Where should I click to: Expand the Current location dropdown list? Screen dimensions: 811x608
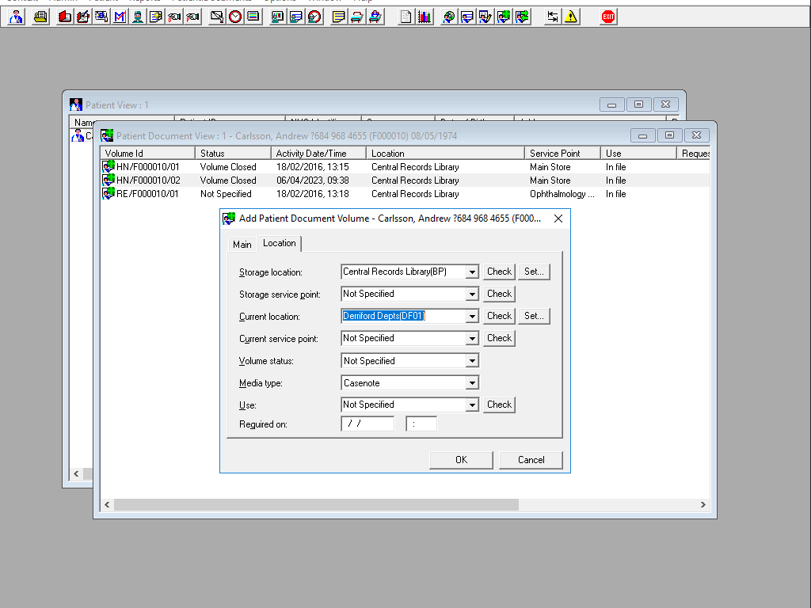pos(472,317)
